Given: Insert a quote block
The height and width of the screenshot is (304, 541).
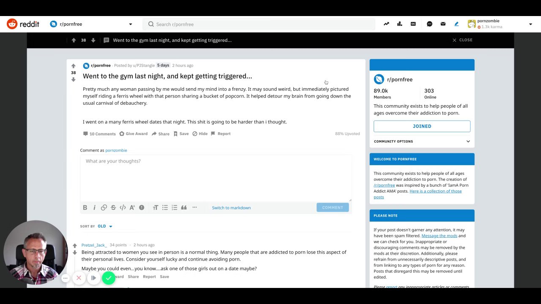Looking at the screenshot, I should click(x=184, y=207).
